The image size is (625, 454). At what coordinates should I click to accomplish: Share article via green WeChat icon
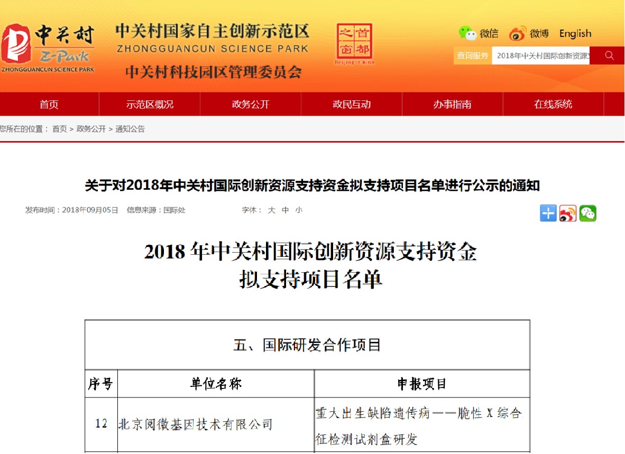[x=587, y=213]
